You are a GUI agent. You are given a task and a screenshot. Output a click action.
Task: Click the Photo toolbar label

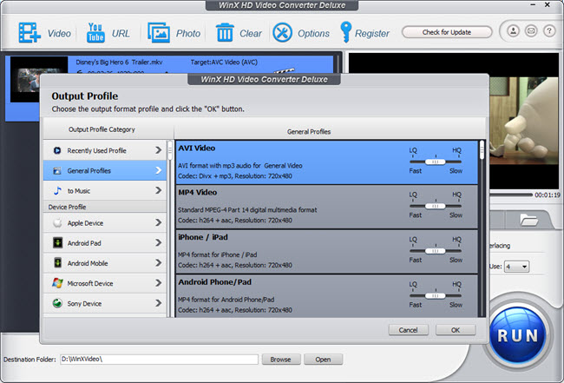pyautogui.click(x=188, y=34)
